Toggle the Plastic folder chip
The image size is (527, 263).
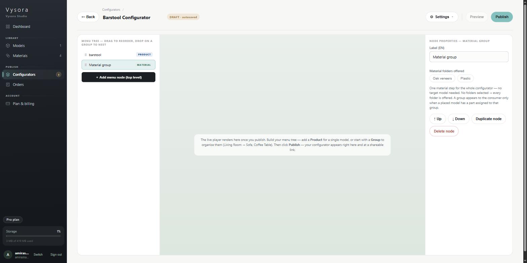tap(465, 78)
